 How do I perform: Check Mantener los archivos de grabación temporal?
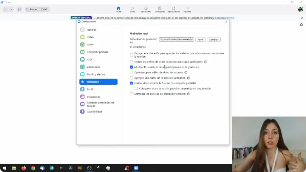[x=131, y=94]
